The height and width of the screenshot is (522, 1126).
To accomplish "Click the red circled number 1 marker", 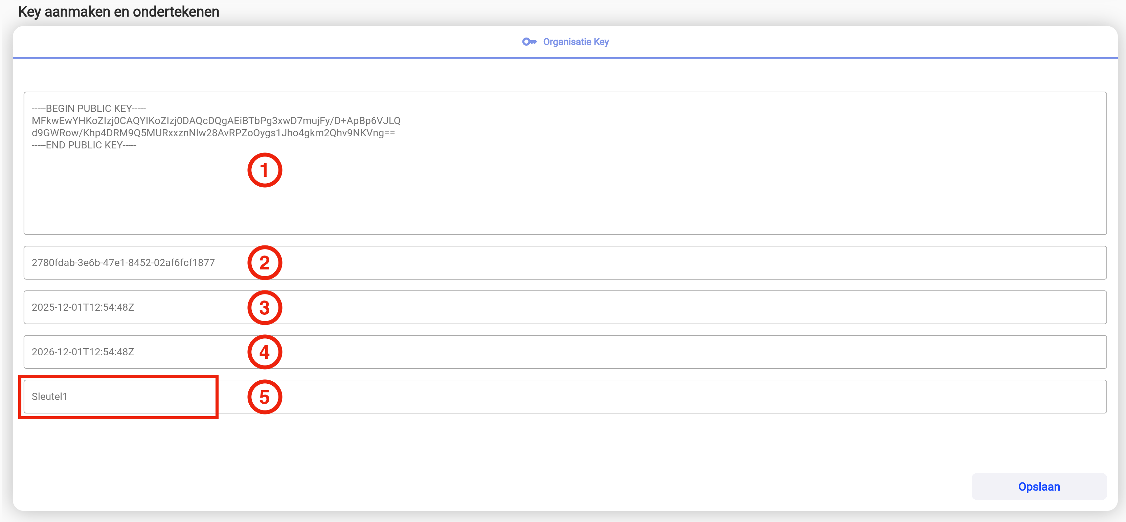I will (x=265, y=170).
